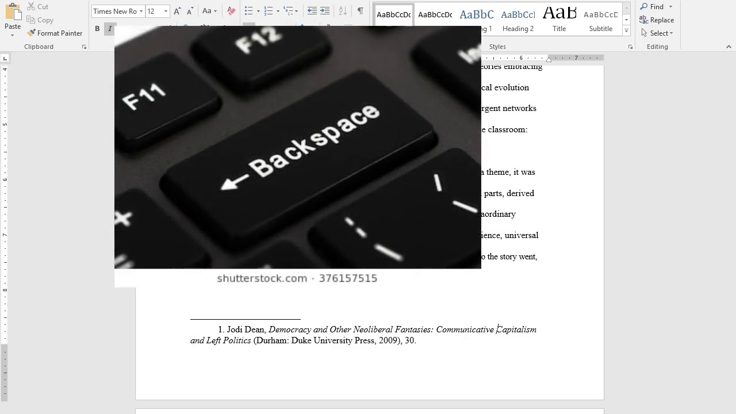Click the Sort A-Z icon

click(343, 11)
